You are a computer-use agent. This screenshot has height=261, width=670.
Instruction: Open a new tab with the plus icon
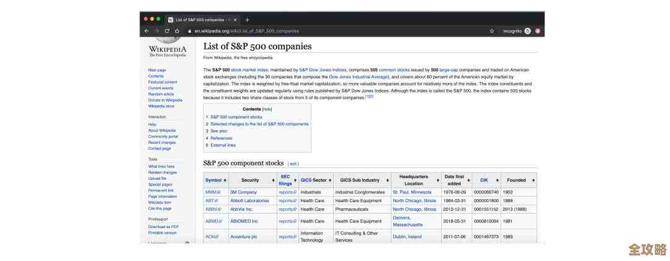[247, 19]
